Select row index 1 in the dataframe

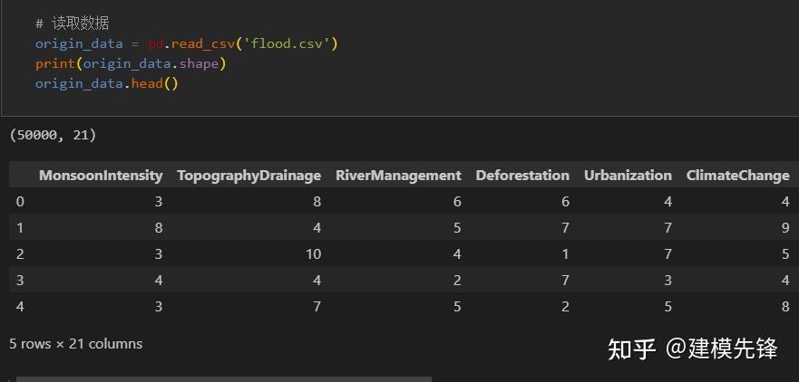(20, 227)
